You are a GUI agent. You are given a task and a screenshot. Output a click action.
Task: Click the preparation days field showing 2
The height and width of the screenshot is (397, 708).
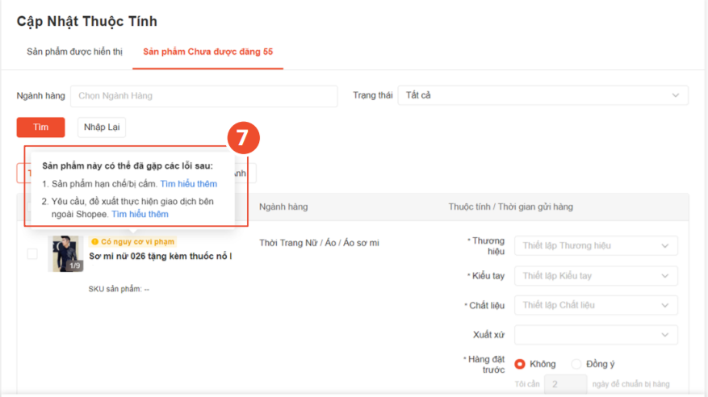pyautogui.click(x=565, y=385)
